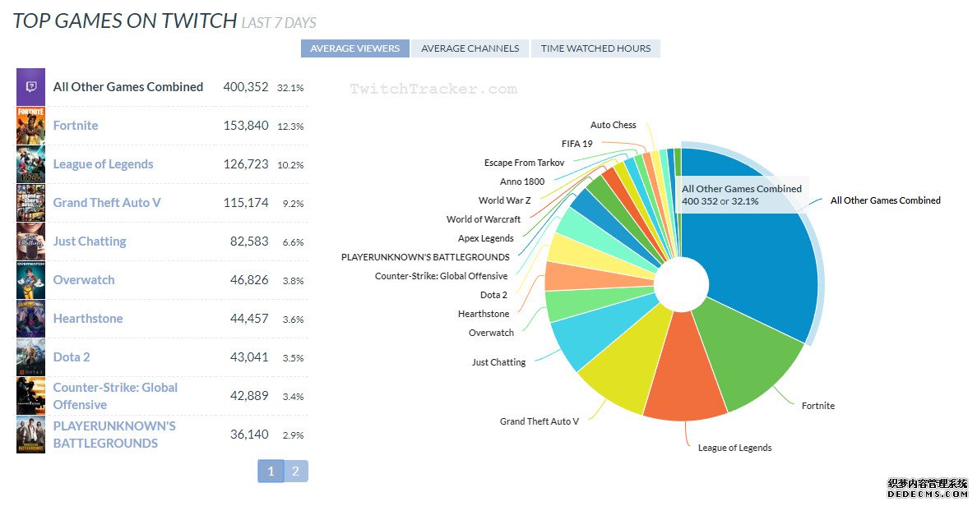Open the Grand Theft Auto V list link

[107, 203]
